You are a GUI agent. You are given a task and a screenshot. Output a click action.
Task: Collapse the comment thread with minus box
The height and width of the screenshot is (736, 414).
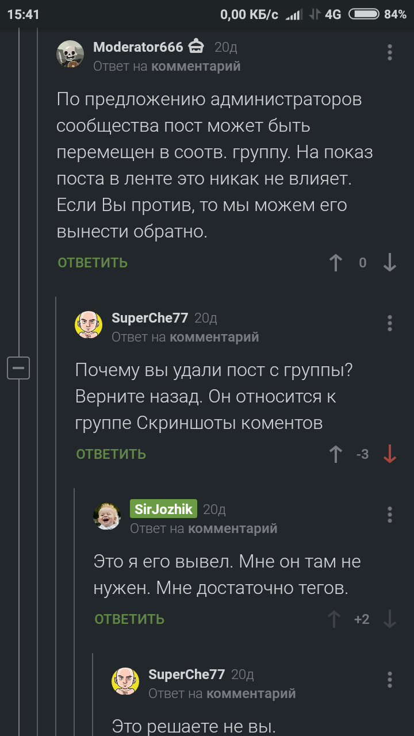click(18, 367)
